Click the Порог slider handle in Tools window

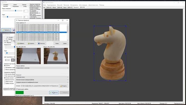click(x=7, y=53)
